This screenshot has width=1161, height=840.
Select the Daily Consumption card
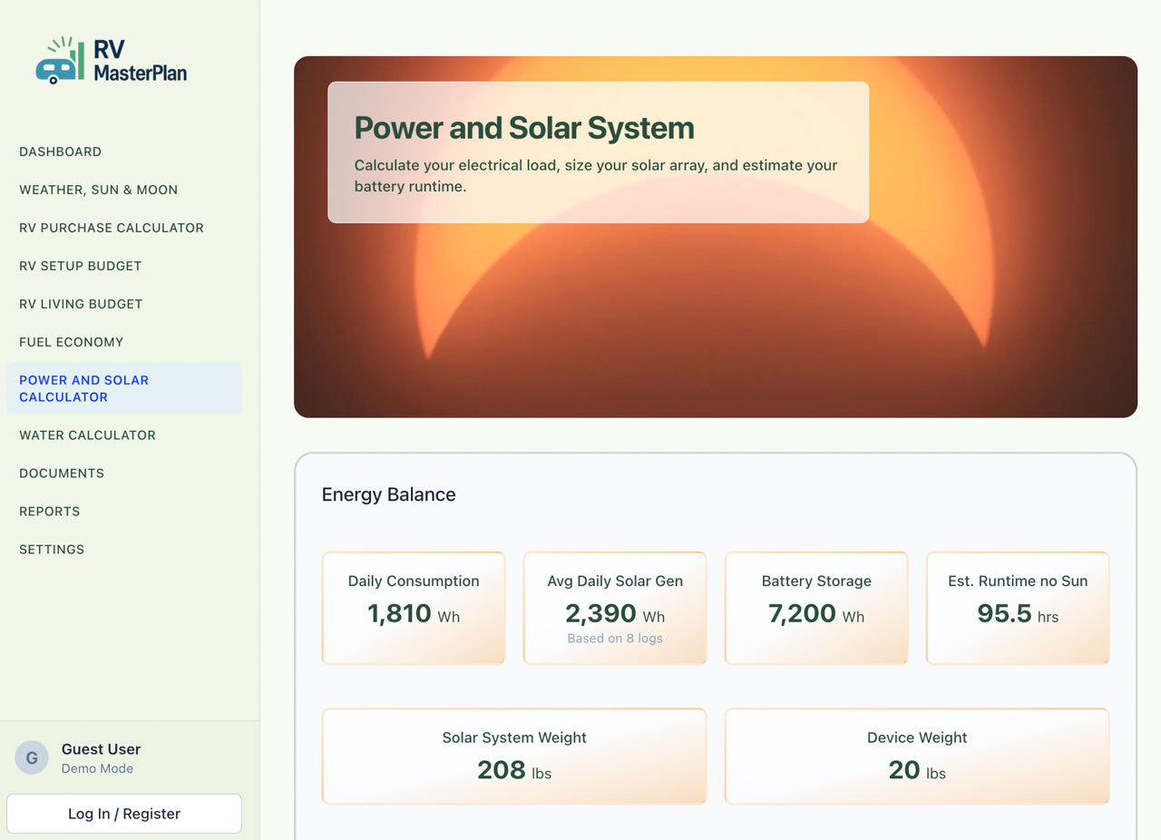coord(414,608)
